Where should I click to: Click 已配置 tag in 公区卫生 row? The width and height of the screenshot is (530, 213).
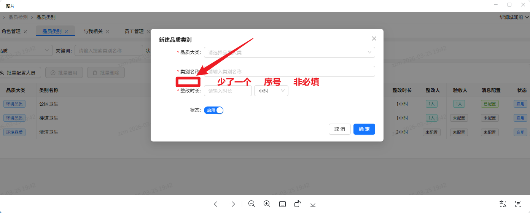pyautogui.click(x=490, y=103)
